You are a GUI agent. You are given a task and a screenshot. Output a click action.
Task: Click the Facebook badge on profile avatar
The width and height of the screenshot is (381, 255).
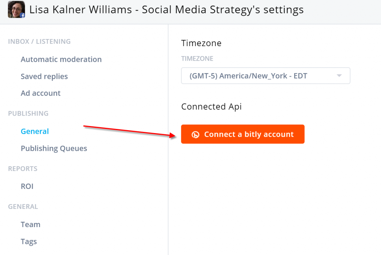click(22, 16)
